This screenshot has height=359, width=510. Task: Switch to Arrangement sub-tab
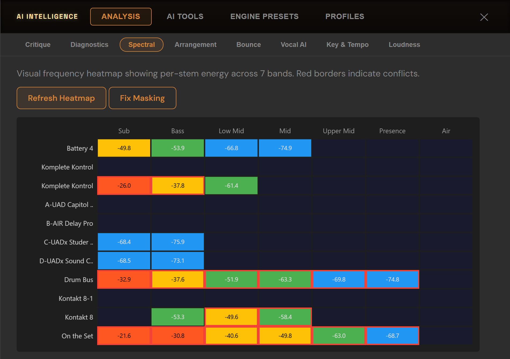tap(195, 45)
